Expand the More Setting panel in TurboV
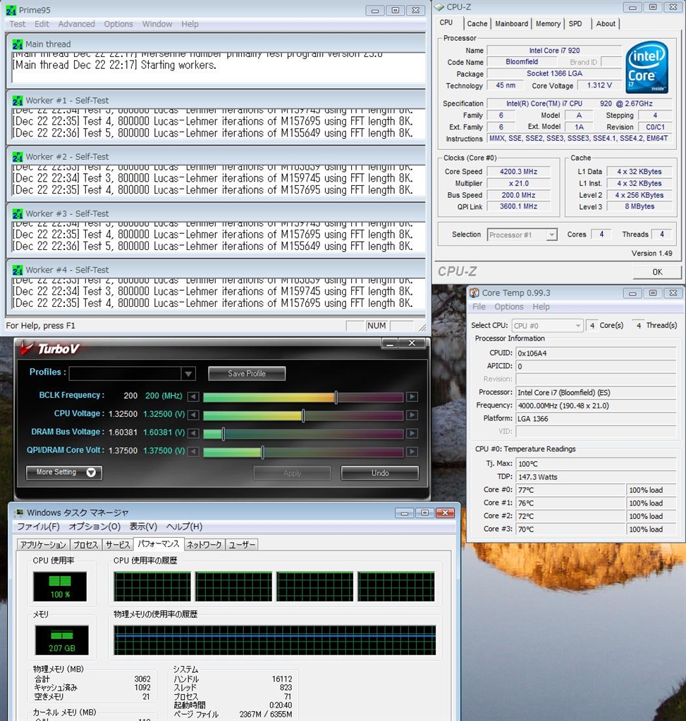The image size is (686, 721). (x=64, y=472)
